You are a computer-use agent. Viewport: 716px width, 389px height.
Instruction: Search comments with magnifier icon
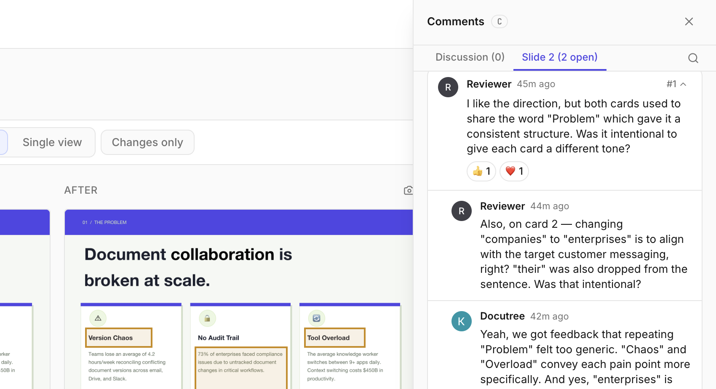pyautogui.click(x=693, y=58)
